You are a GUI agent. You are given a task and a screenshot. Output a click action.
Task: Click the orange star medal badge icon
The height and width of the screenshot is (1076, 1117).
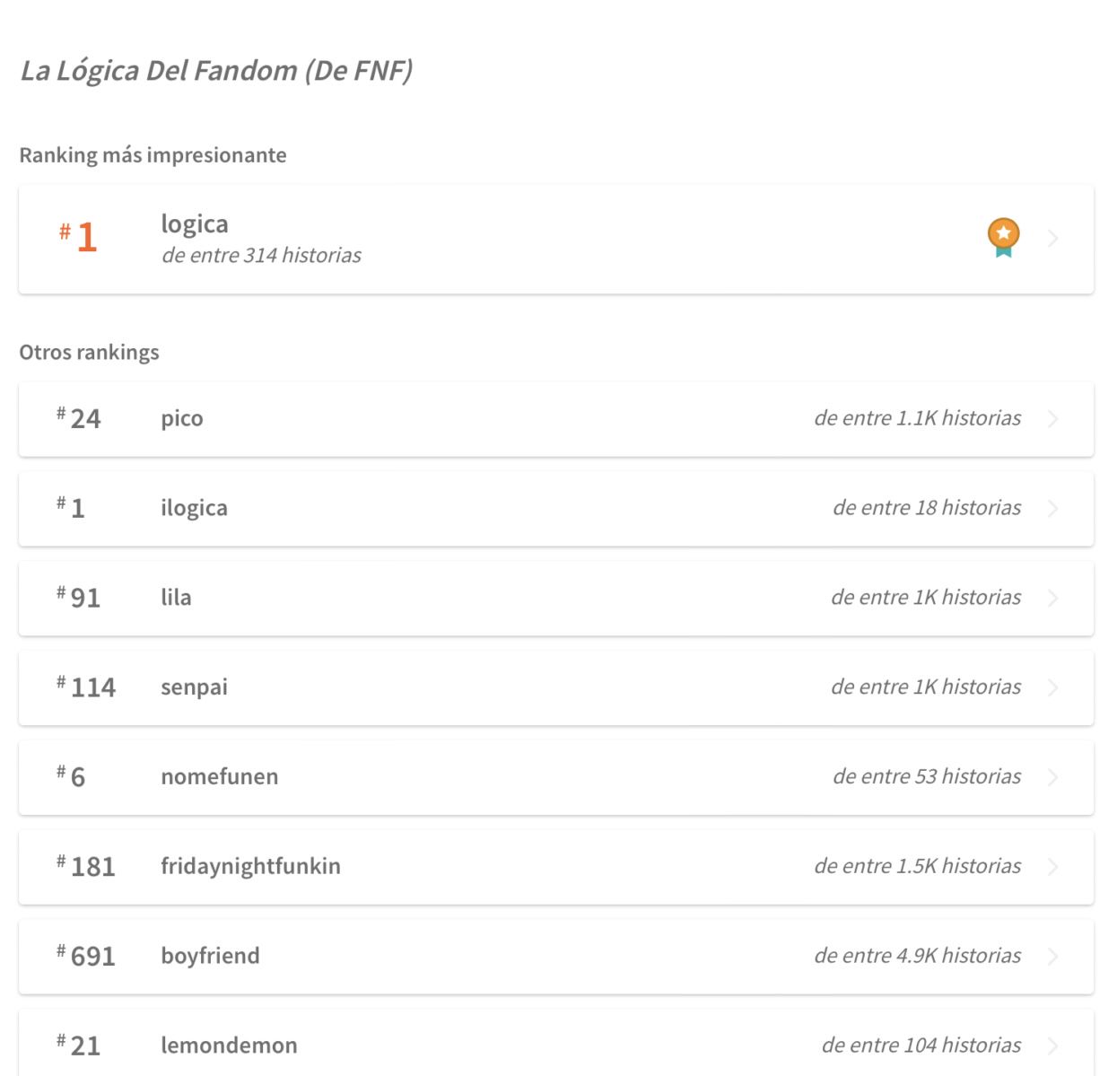click(x=1003, y=238)
